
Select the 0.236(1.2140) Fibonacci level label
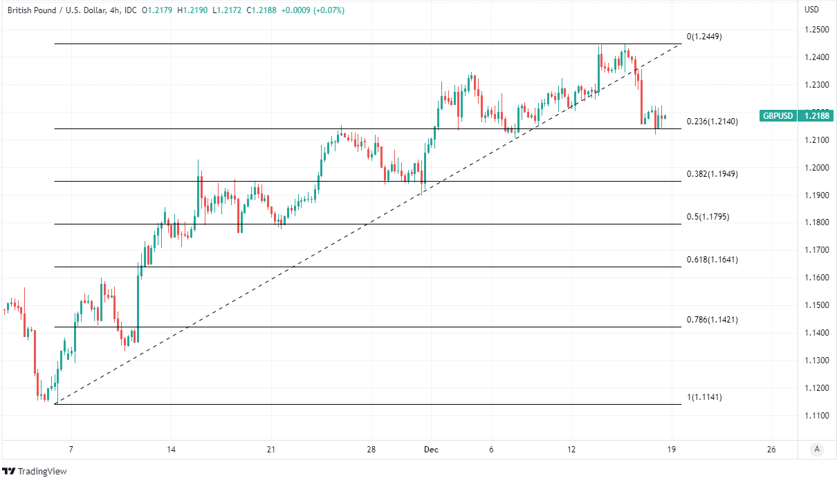pyautogui.click(x=712, y=122)
